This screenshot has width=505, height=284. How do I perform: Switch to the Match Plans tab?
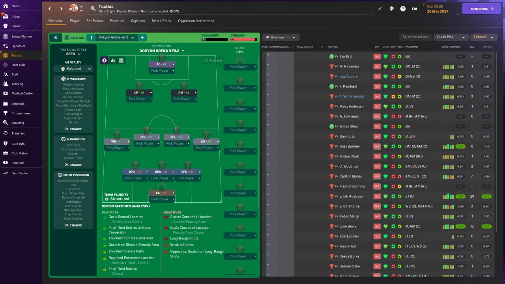(161, 21)
